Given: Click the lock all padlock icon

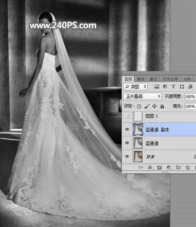Looking at the screenshot, I should point(162,106).
